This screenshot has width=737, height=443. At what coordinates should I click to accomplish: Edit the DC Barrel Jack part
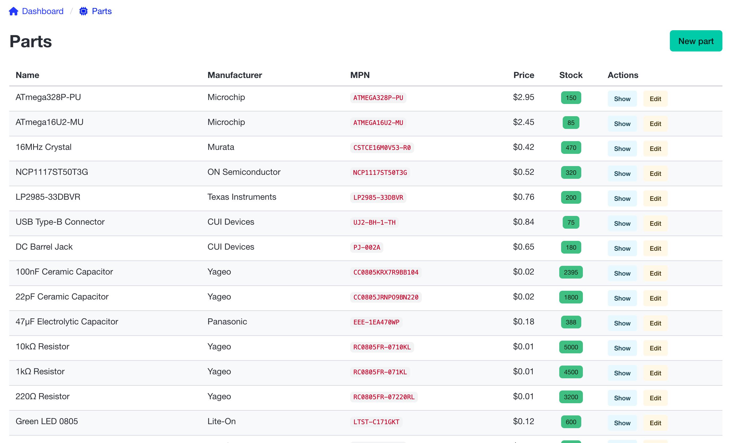(x=655, y=248)
